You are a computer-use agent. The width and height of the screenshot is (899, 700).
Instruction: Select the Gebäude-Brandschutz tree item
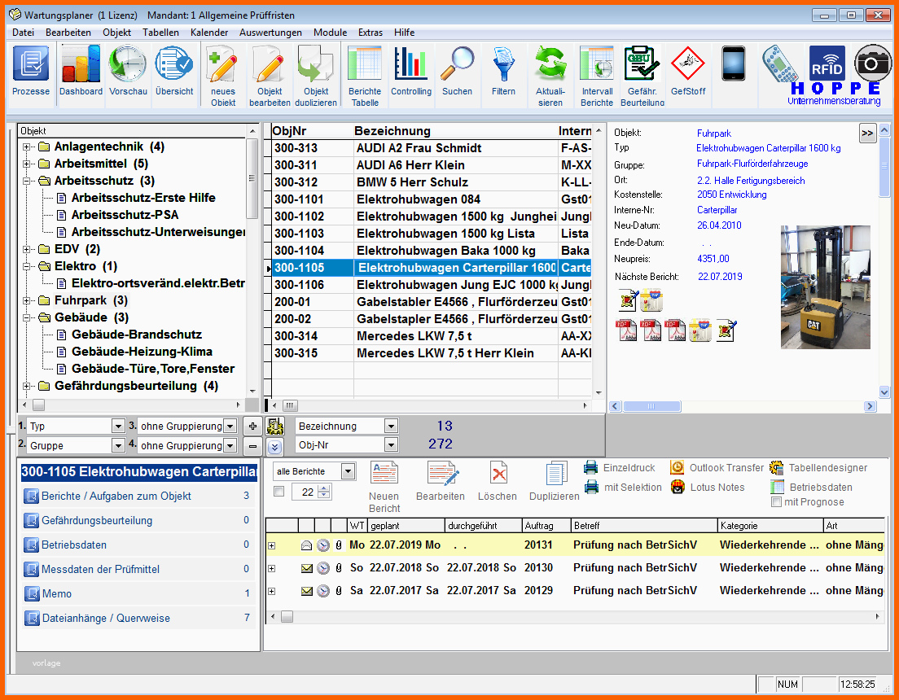pos(137,335)
